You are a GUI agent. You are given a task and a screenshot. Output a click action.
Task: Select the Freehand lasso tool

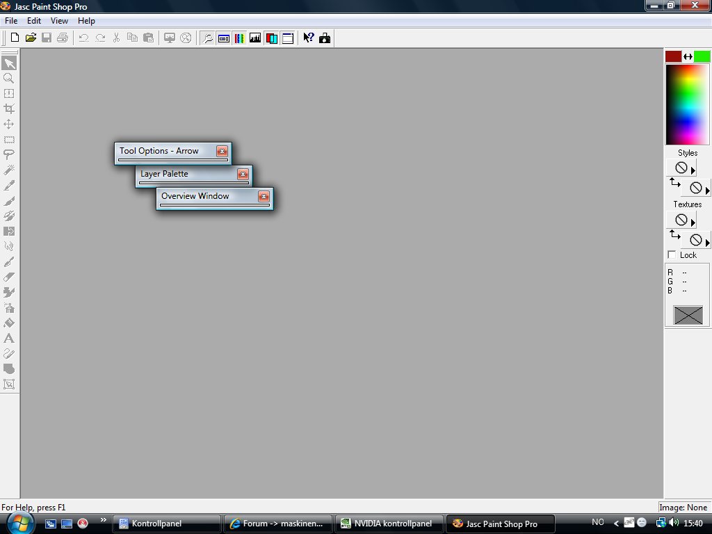point(9,155)
